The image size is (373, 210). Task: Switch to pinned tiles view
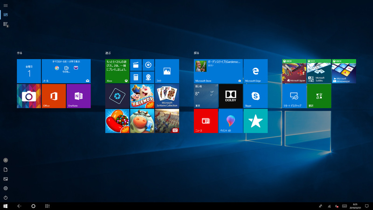point(6,15)
